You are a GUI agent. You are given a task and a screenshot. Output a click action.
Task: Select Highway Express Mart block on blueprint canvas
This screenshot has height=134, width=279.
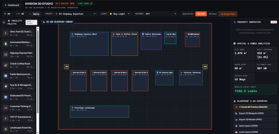click(x=89, y=44)
